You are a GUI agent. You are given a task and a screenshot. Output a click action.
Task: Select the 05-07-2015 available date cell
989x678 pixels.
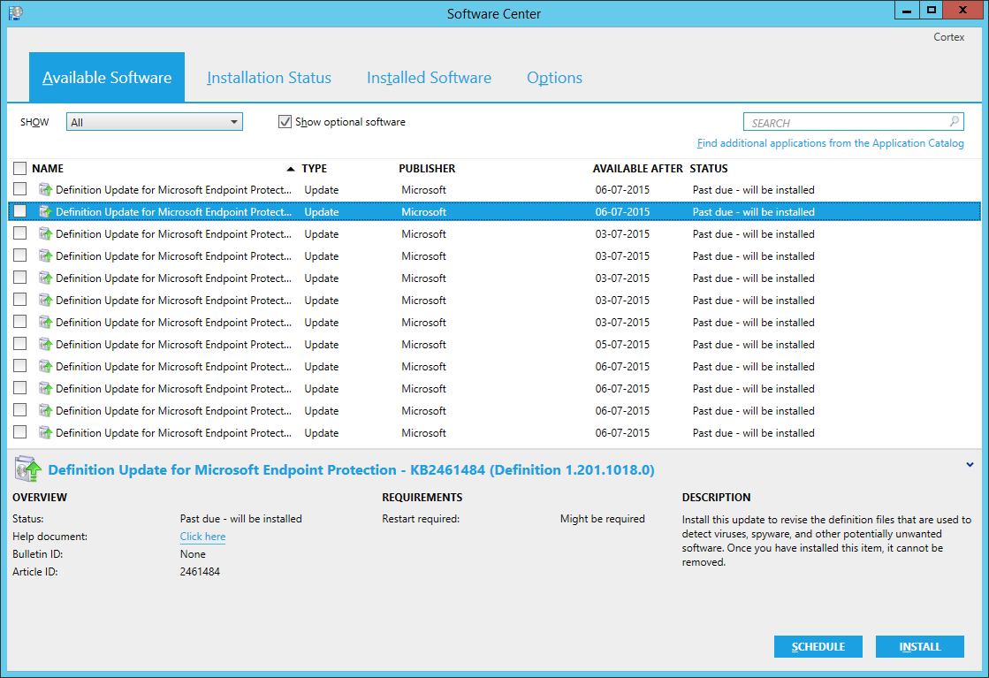622,345
